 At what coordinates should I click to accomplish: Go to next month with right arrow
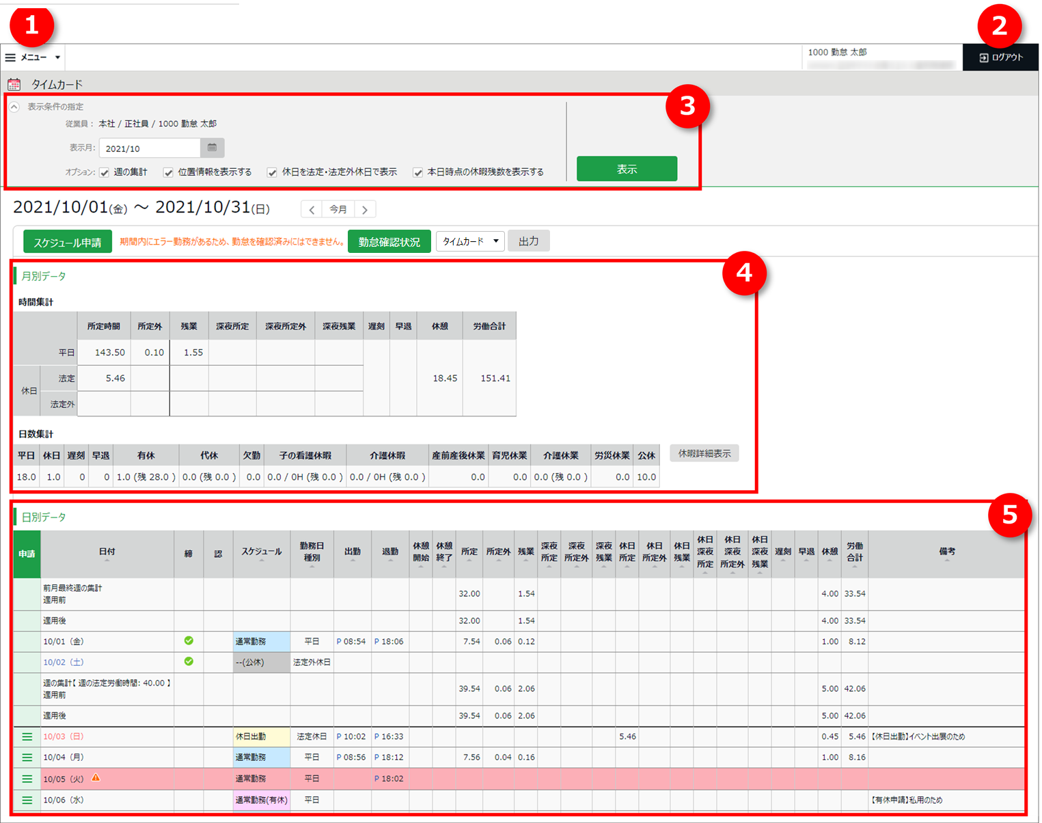[365, 210]
